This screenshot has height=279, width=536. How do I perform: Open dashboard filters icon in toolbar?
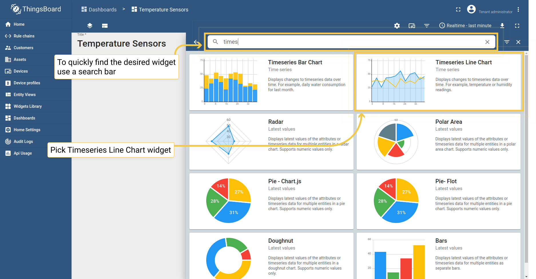(x=426, y=26)
